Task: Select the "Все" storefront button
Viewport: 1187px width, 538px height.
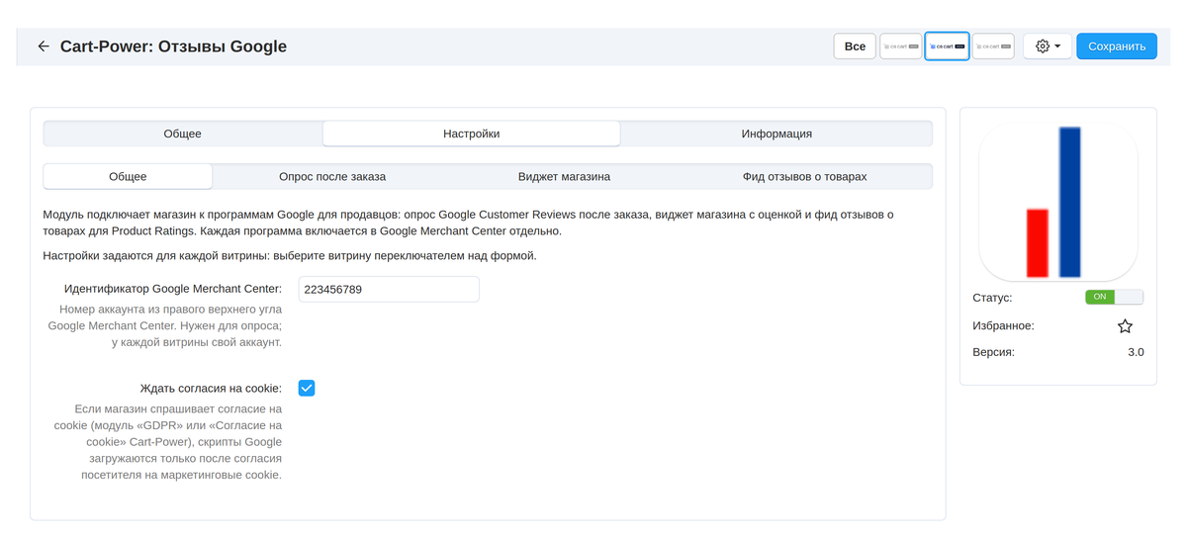Action: pyautogui.click(x=856, y=46)
